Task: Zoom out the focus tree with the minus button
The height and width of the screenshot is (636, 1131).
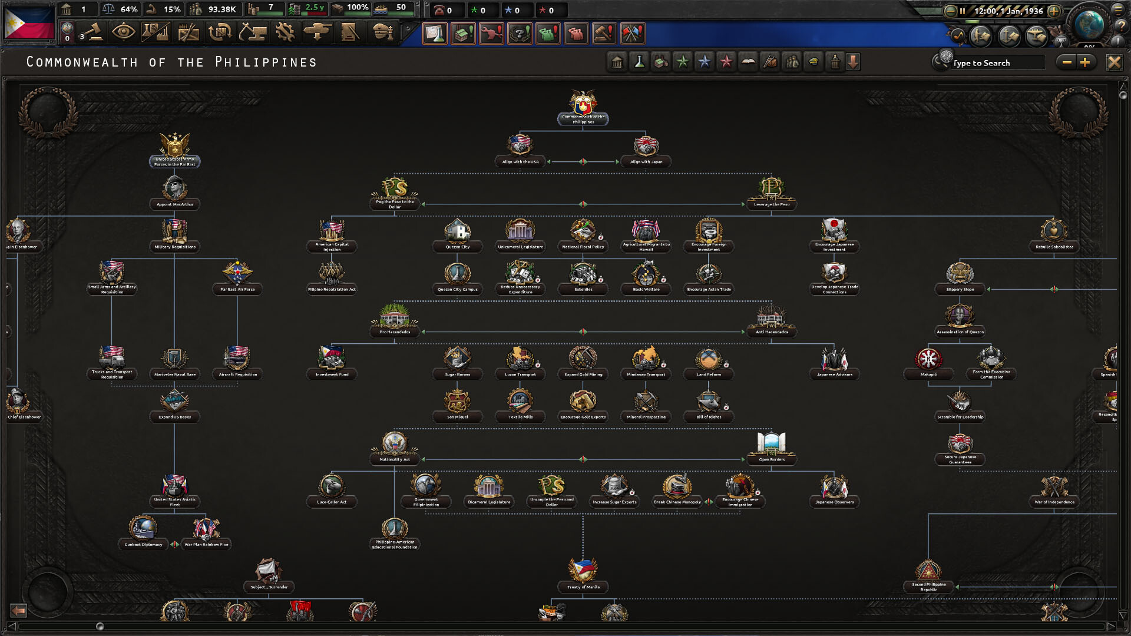Action: (x=1066, y=61)
